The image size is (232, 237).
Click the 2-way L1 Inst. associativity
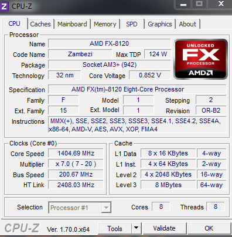pos(211,164)
